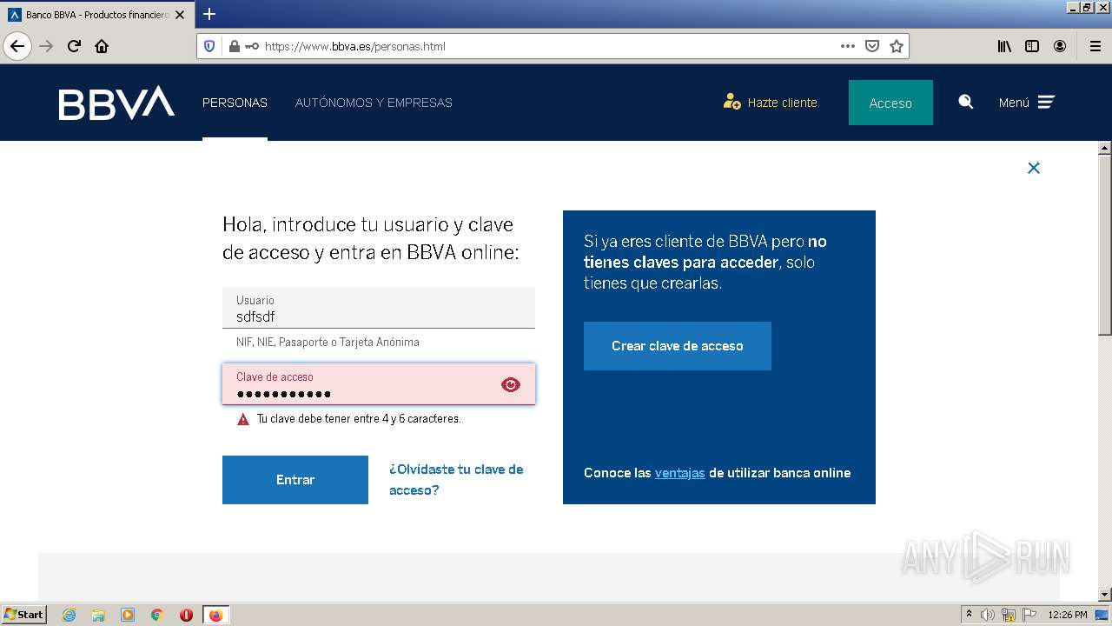This screenshot has width=1112, height=626.
Task: Show hidden tray icons arrow
Action: (969, 614)
